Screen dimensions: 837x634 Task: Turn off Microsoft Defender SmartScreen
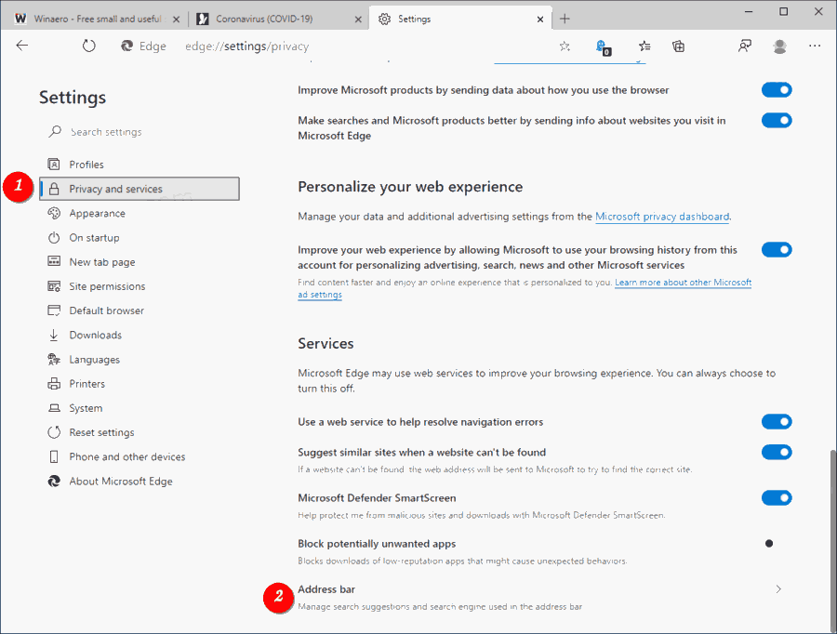(777, 498)
